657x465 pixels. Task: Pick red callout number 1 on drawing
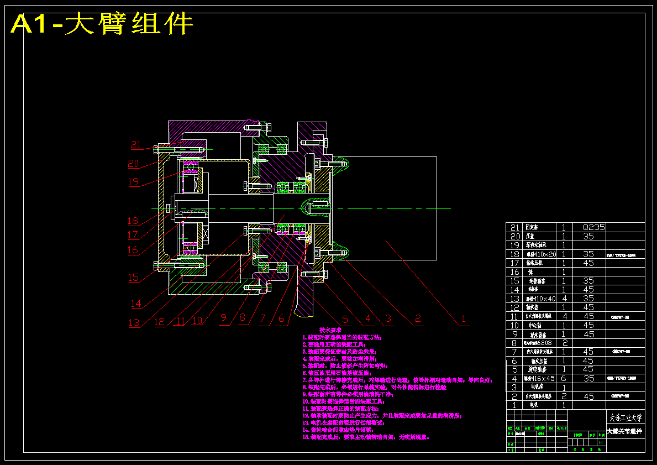(x=464, y=318)
